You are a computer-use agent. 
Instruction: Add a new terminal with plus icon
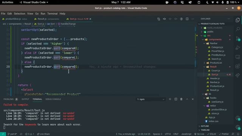(x=170, y=99)
